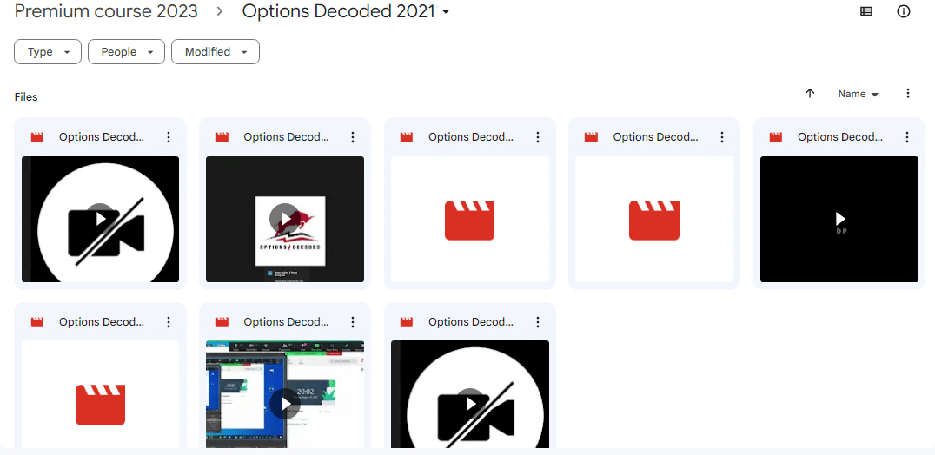935x455 pixels.
Task: Play the Options Decoded bull logo video
Action: [x=286, y=220]
